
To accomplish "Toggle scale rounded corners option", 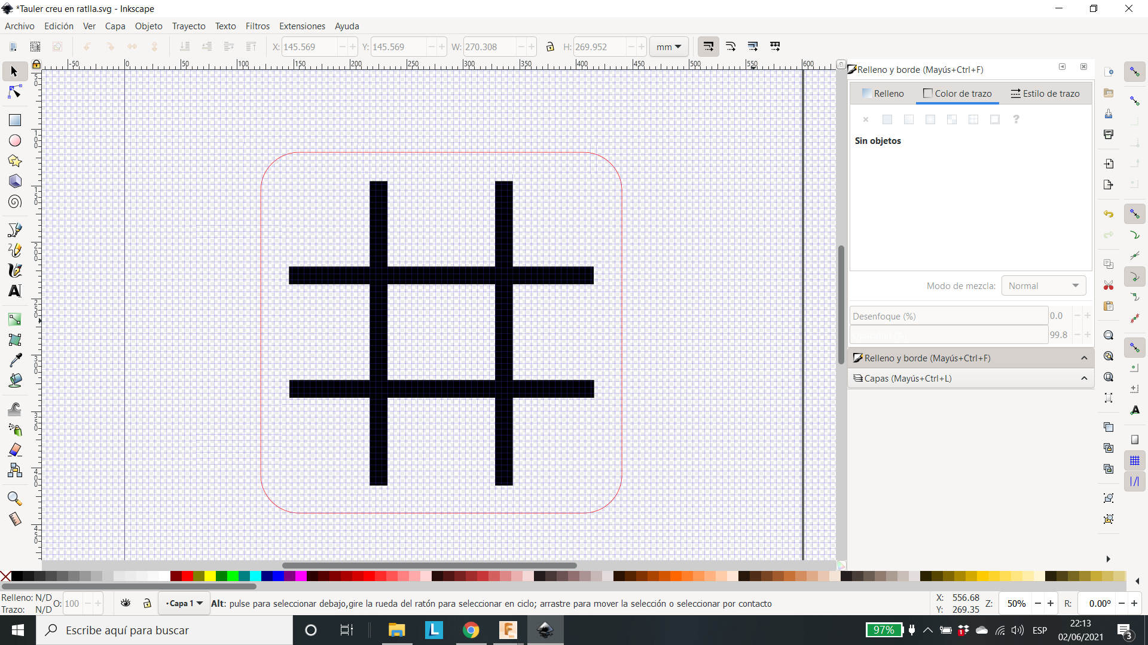I will click(731, 47).
